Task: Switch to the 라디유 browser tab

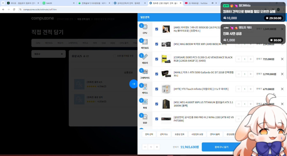Action: 23,3
